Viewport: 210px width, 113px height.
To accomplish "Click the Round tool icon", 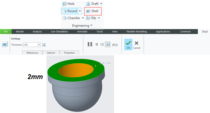I will click(x=64, y=11).
